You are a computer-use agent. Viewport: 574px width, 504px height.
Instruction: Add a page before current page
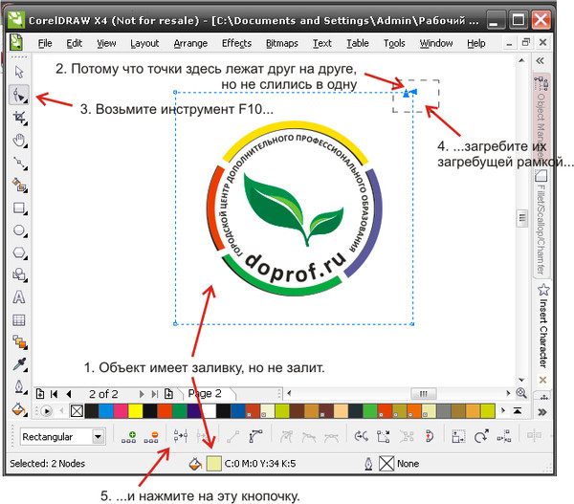[x=40, y=394]
